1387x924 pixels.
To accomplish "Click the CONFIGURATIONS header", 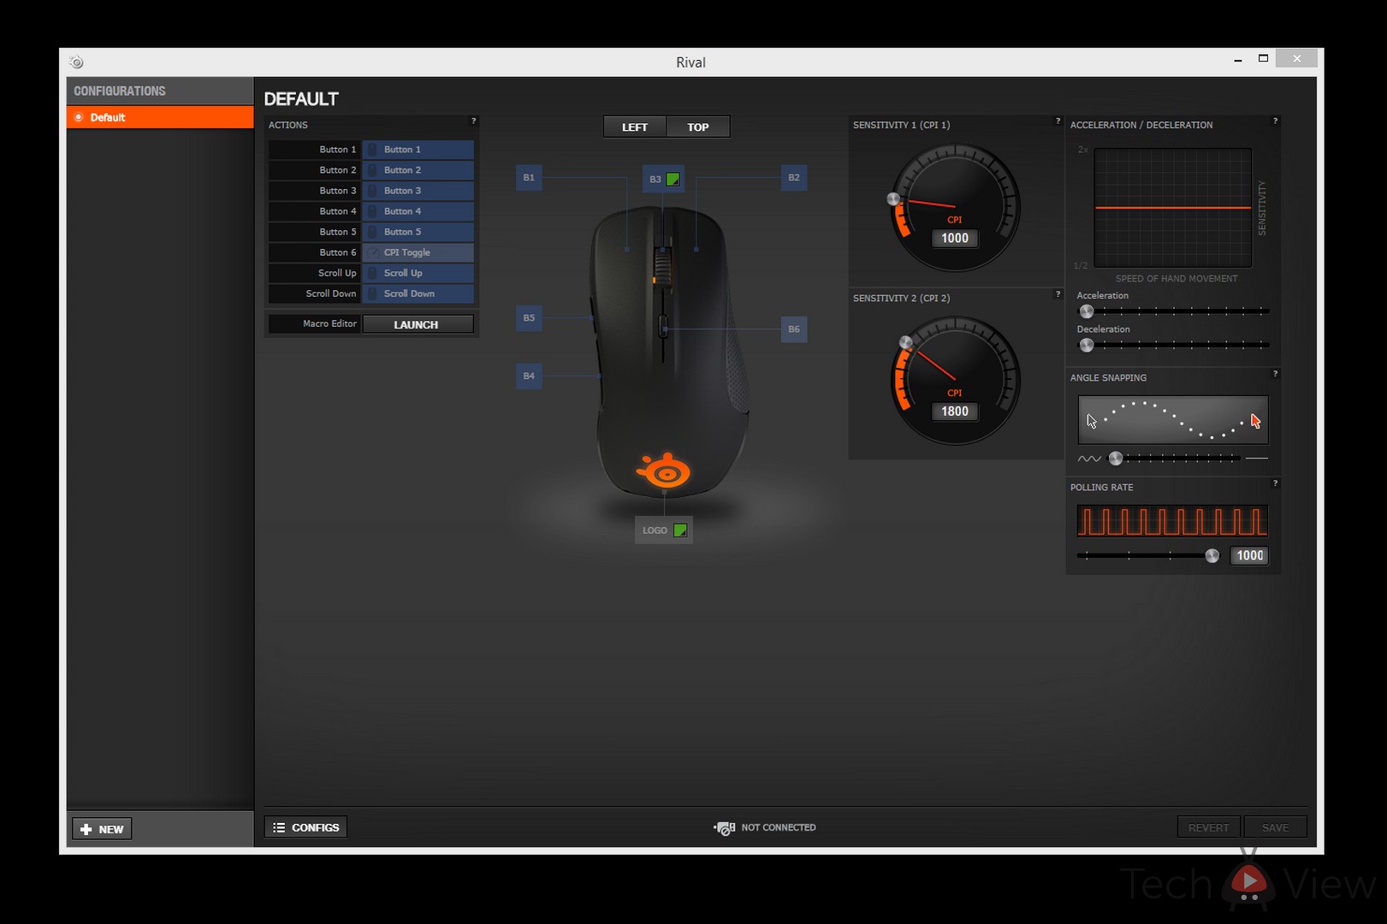I will tap(120, 91).
